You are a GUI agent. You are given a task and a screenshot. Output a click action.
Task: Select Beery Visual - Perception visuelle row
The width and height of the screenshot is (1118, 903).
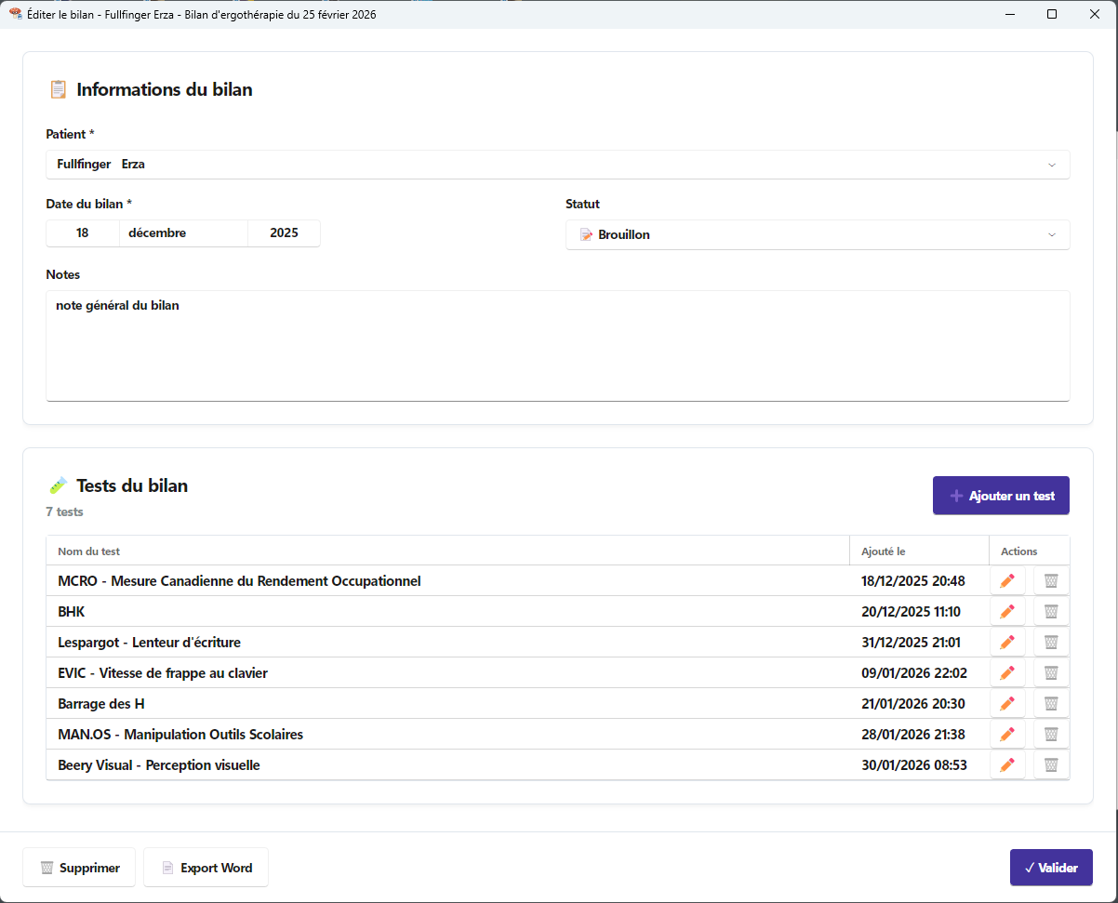tap(159, 765)
